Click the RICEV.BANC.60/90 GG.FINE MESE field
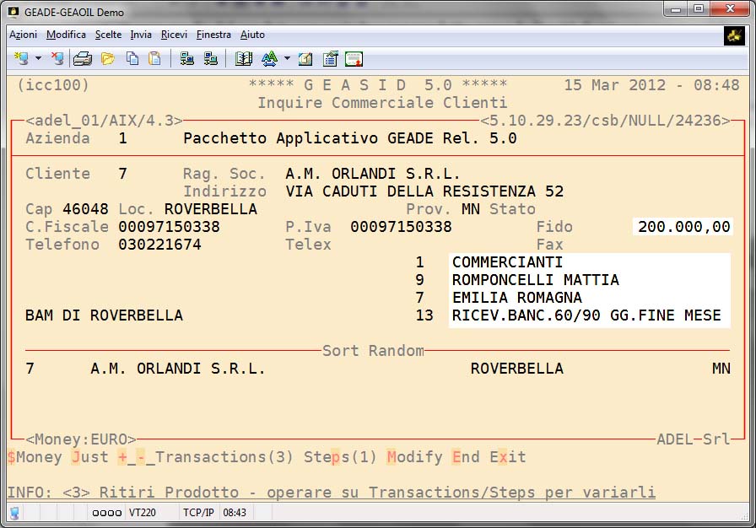Screen dimensions: 756x528 pyautogui.click(x=587, y=316)
